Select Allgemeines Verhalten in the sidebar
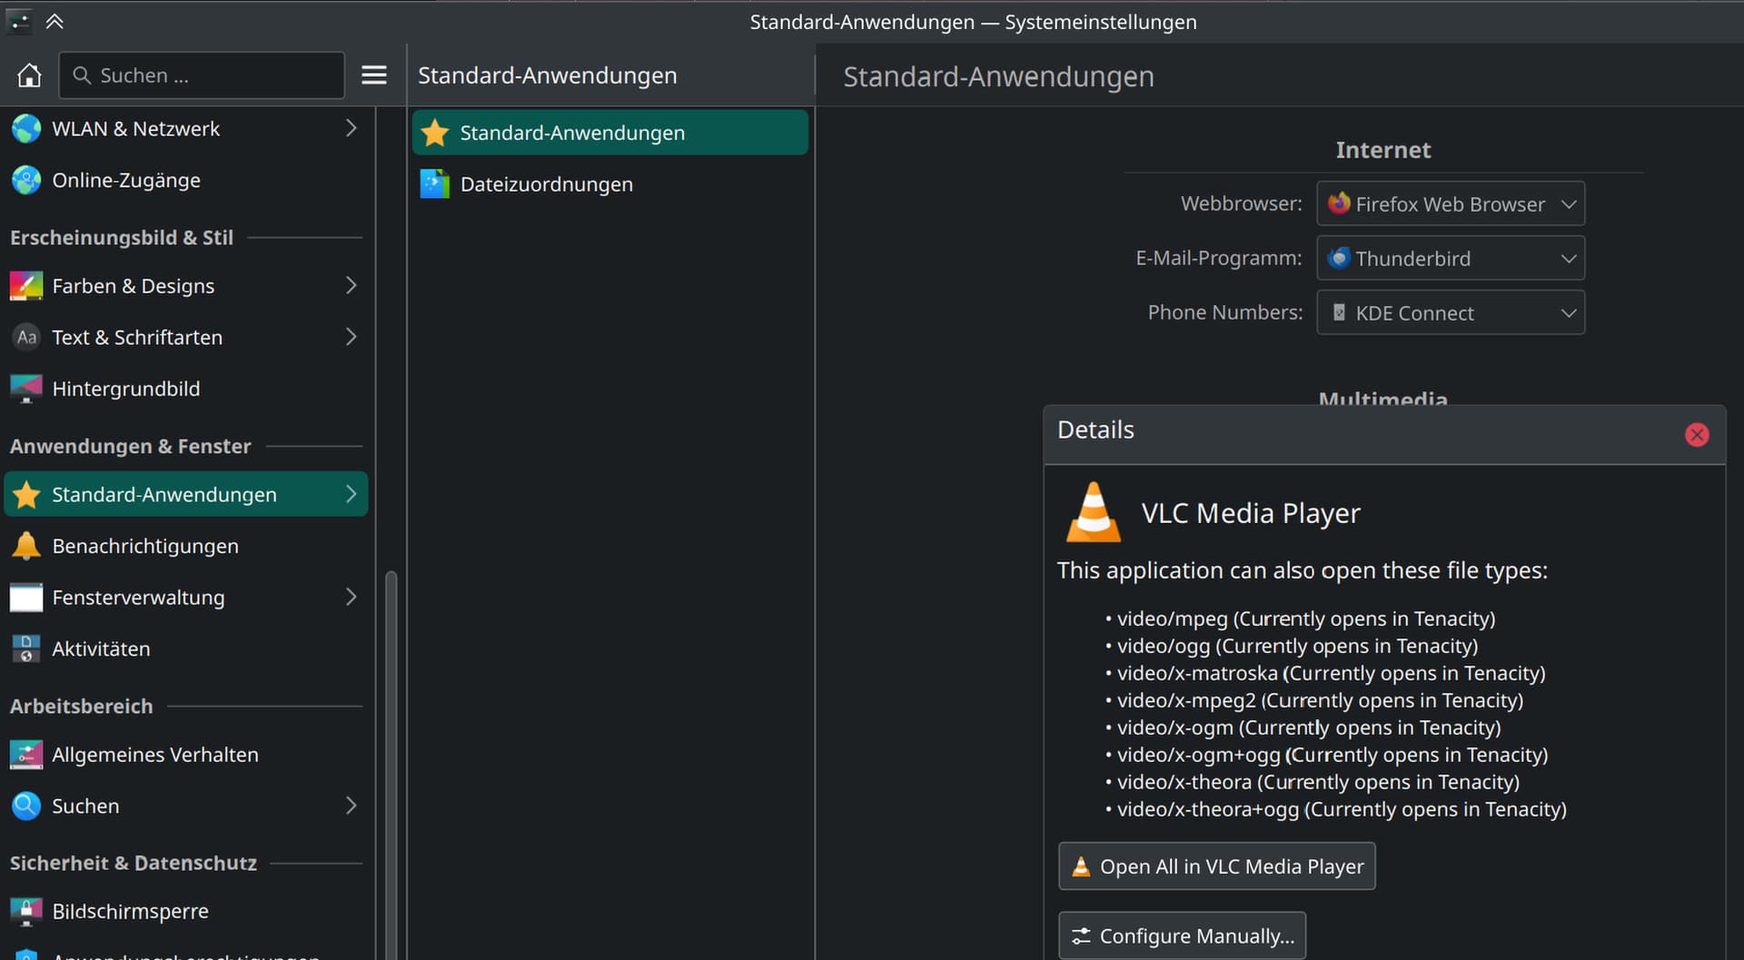This screenshot has height=960, width=1744. coord(186,755)
